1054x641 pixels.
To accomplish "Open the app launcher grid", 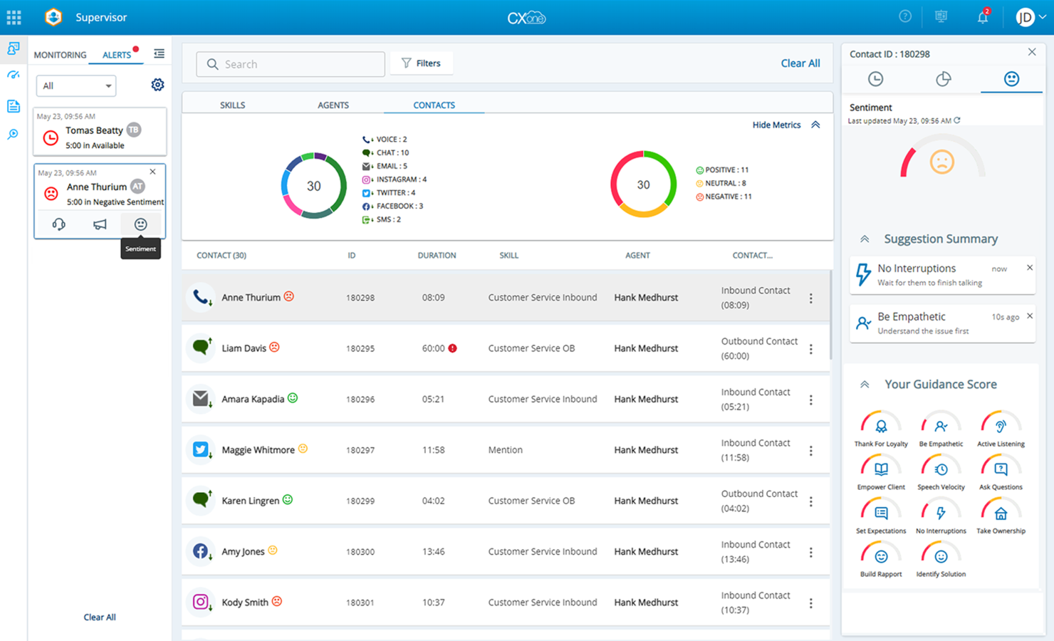I will [x=14, y=17].
